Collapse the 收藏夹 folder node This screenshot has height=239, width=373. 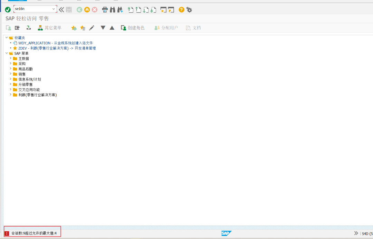(7, 38)
